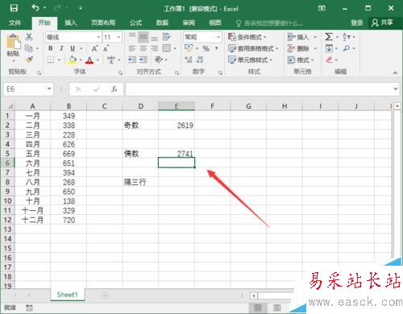Increase font size with larger A
This screenshot has height=314, width=403.
pos(94,48)
